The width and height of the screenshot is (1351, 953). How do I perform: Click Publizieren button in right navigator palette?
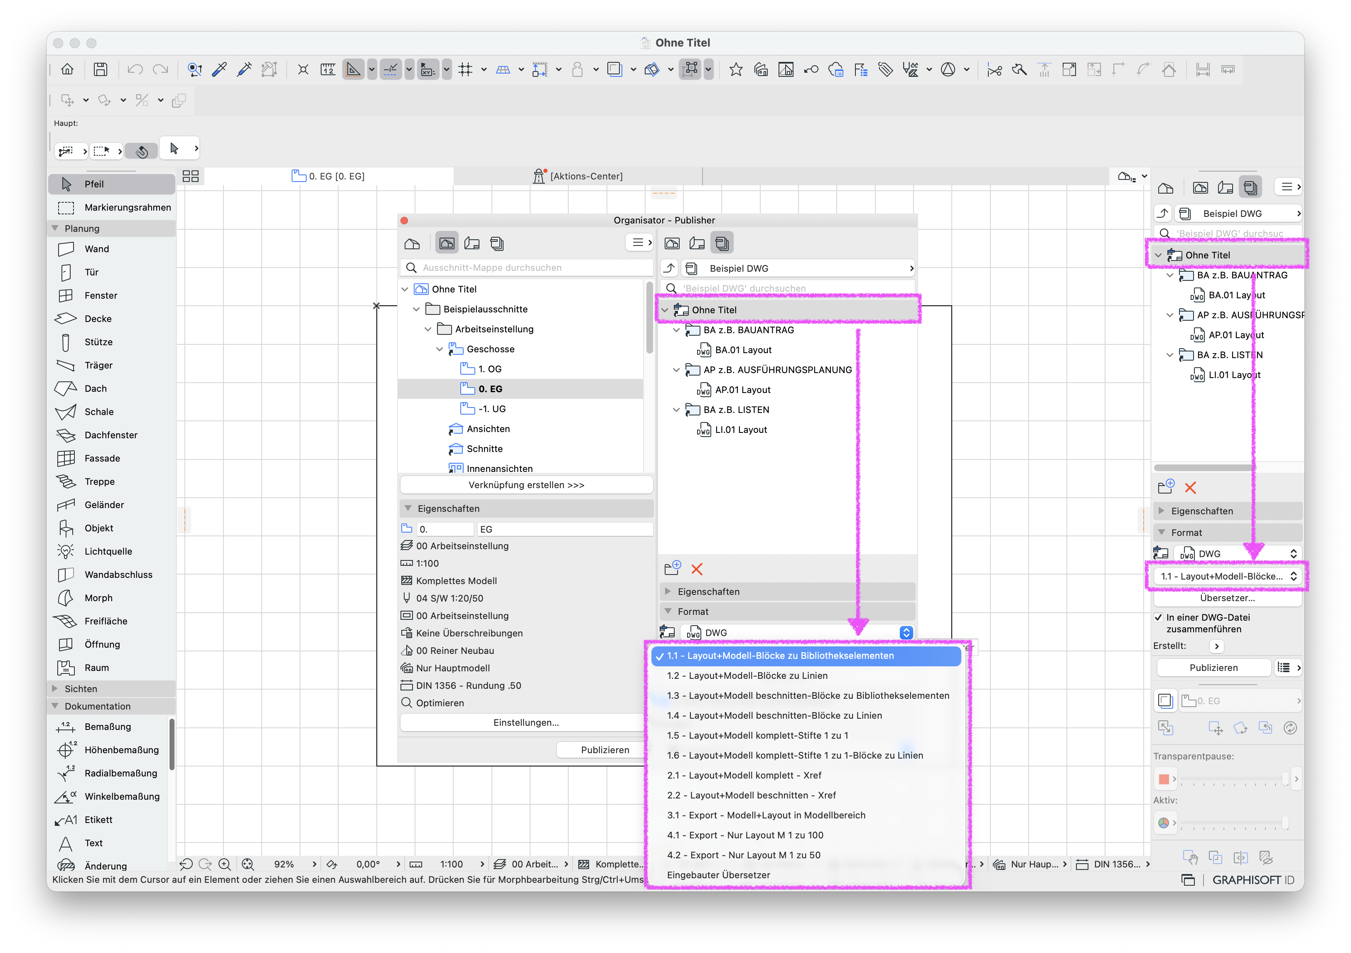click(x=1213, y=668)
